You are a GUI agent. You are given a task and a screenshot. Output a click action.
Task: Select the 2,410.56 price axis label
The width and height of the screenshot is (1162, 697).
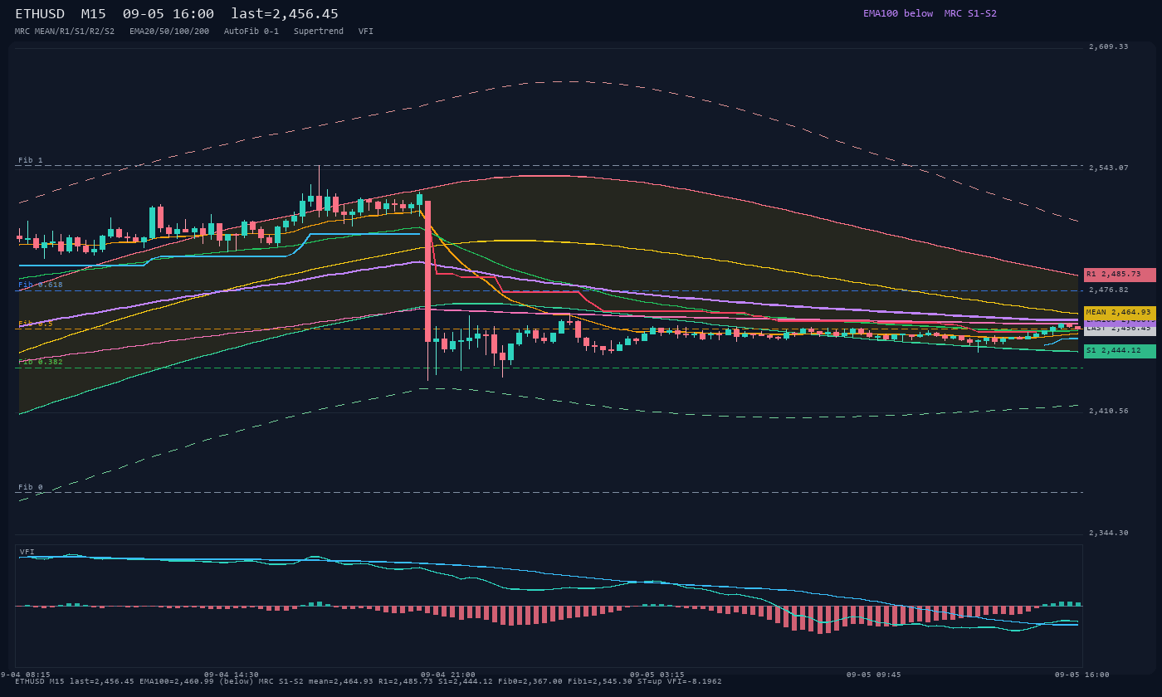point(1109,411)
